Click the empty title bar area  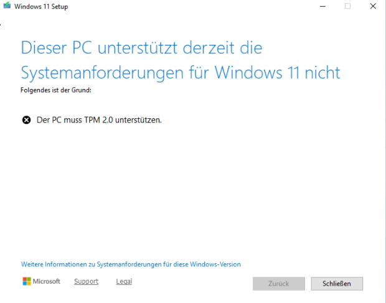point(187,6)
